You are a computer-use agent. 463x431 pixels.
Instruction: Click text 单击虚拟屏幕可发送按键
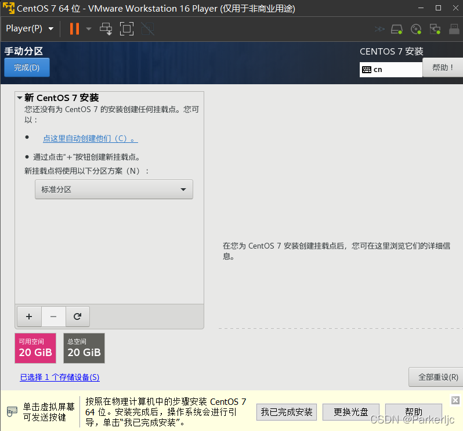(49, 412)
